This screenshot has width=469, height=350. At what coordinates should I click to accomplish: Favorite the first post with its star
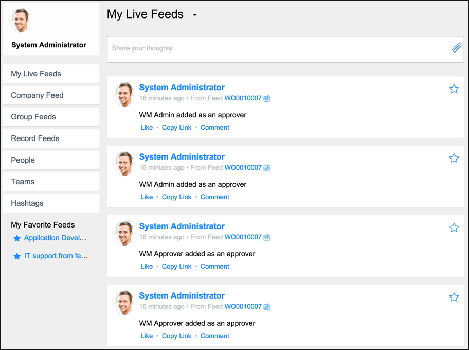(x=454, y=89)
